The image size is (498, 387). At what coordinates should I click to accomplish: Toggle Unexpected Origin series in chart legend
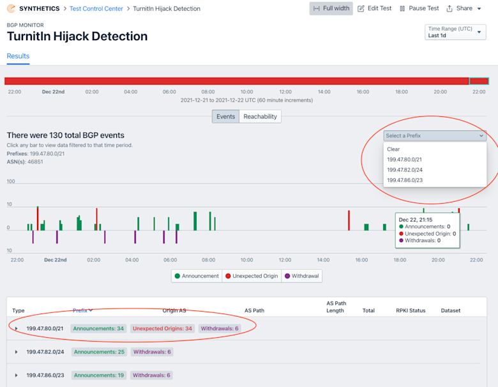coord(252,276)
